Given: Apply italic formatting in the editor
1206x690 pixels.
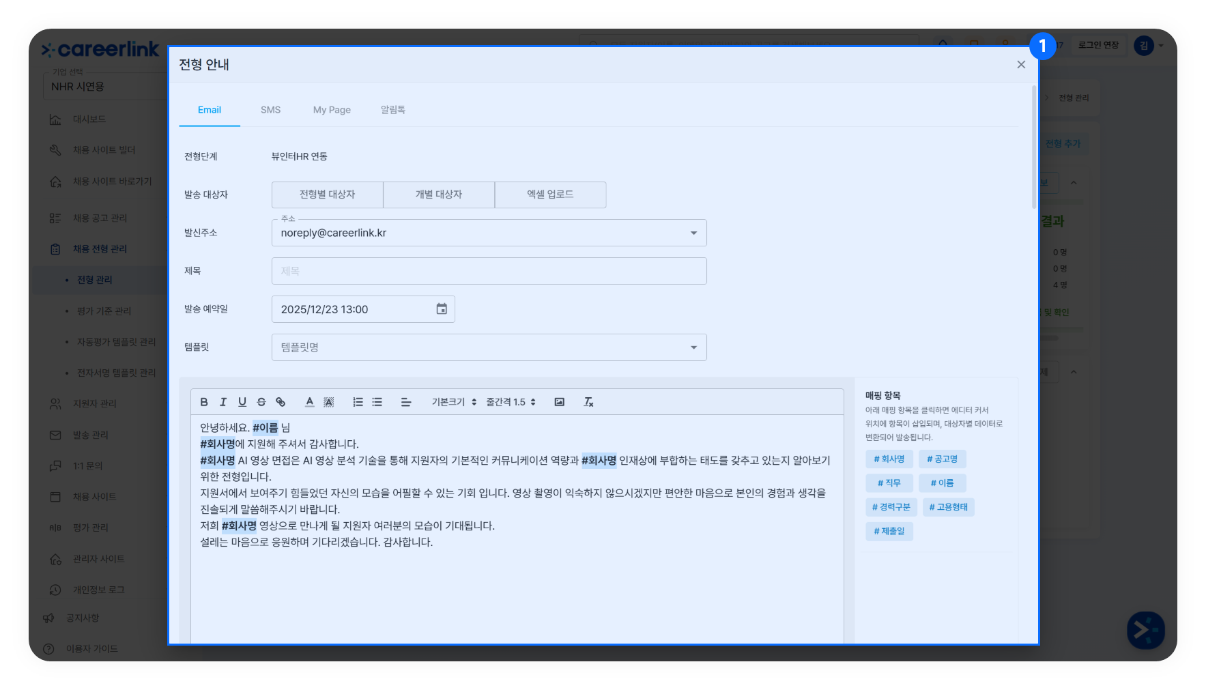Looking at the screenshot, I should (223, 402).
